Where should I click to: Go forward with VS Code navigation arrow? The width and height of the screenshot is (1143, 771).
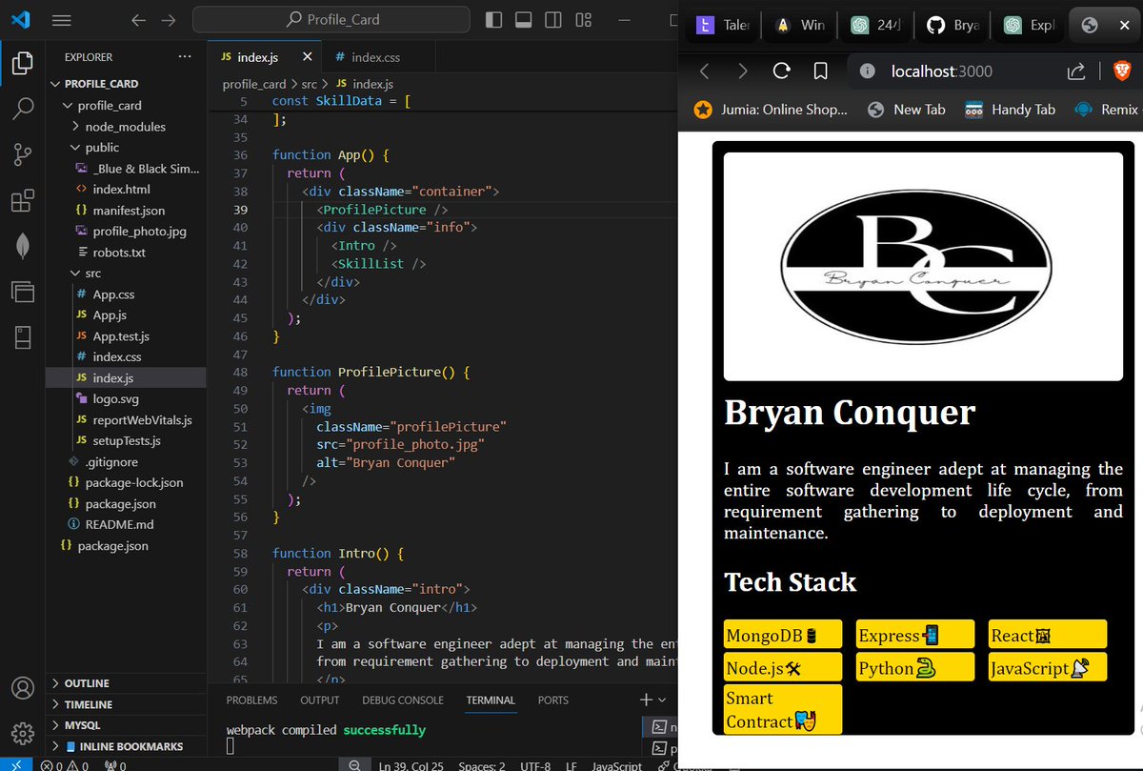point(169,20)
